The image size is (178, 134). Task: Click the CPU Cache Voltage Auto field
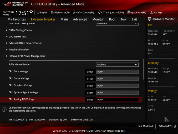pyautogui.click(x=117, y=79)
